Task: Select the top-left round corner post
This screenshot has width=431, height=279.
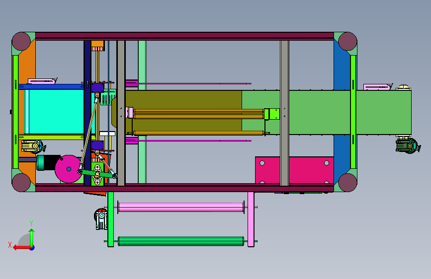Action: [21, 42]
